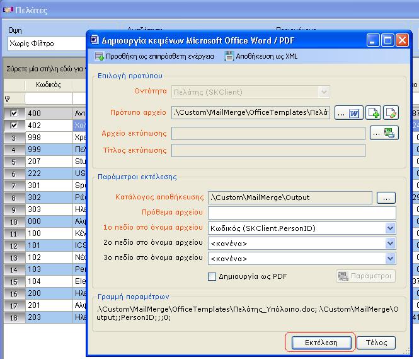Click the filter funnel icon in the grid
Image resolution: width=419 pixels, height=359 pixels.
tap(8, 98)
